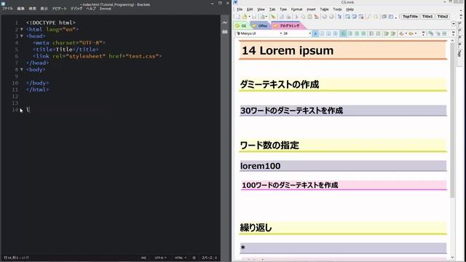The image size is (466, 262).
Task: Start Live Preview in Brackets
Action: (x=225, y=23)
